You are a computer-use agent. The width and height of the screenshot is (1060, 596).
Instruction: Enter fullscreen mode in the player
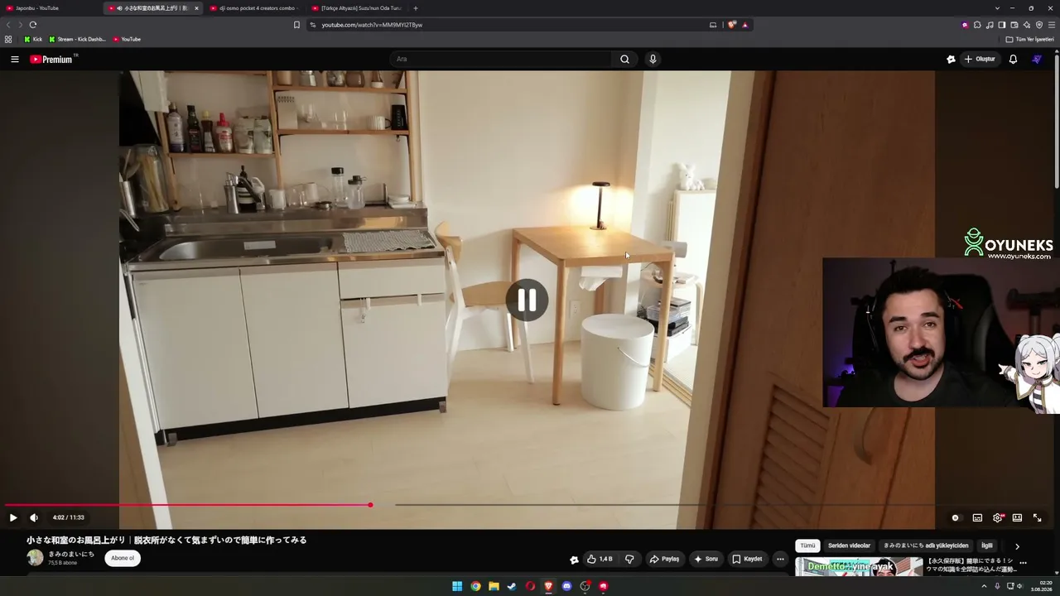pyautogui.click(x=1037, y=517)
